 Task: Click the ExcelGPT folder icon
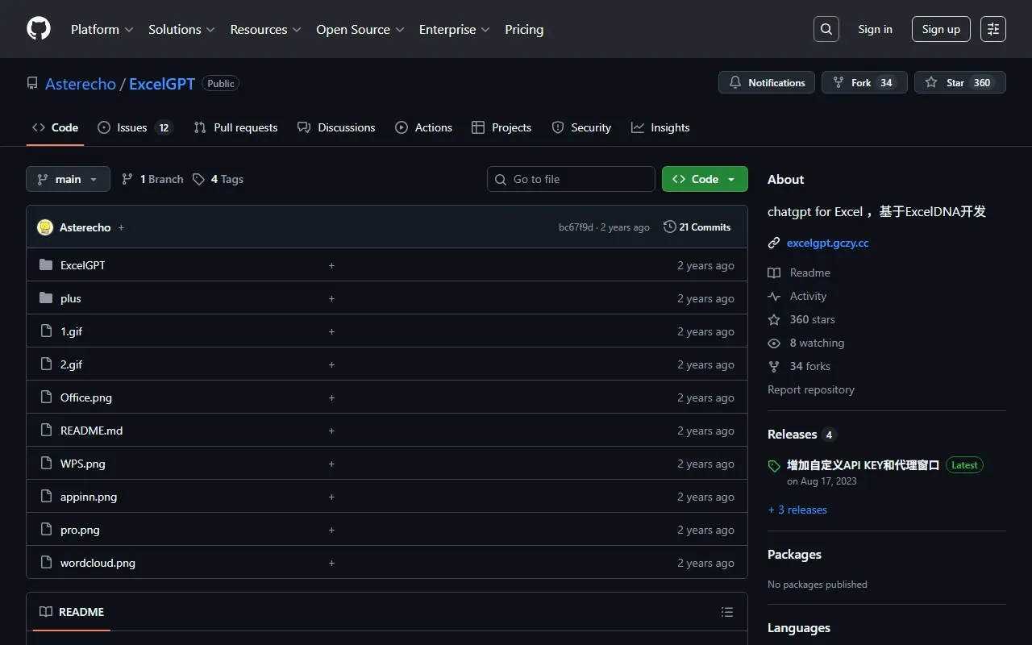[46, 265]
